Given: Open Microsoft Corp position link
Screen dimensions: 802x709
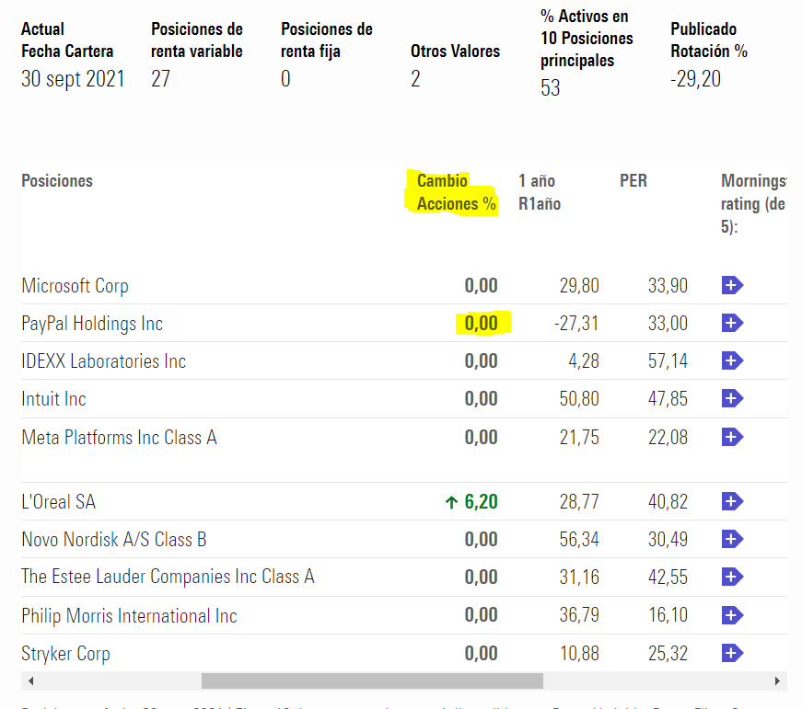Looking at the screenshot, I should (75, 286).
